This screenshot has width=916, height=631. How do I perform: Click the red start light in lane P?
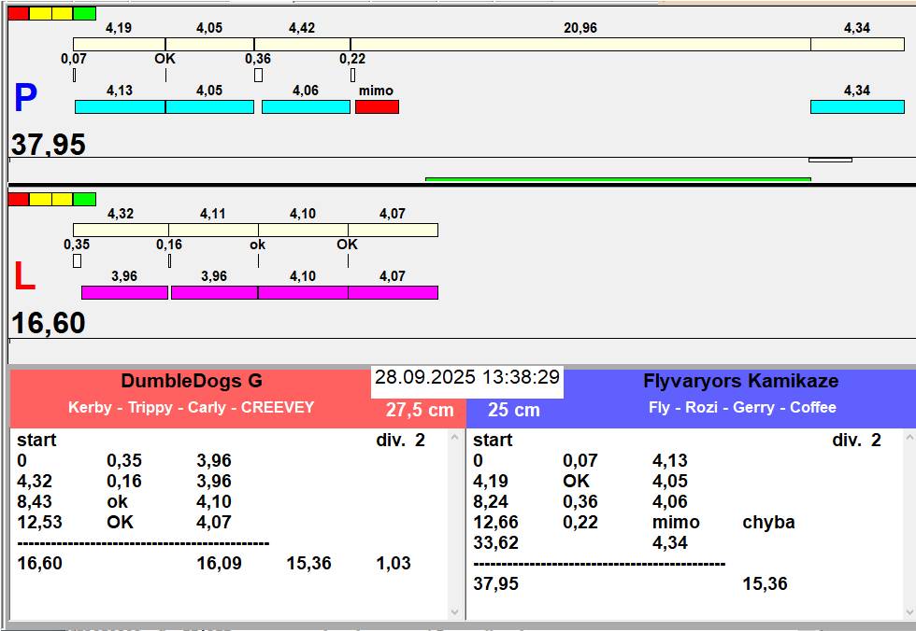point(18,14)
